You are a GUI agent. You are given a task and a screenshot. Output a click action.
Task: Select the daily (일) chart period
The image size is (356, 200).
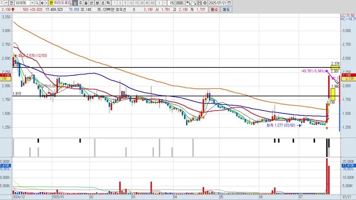75,3
